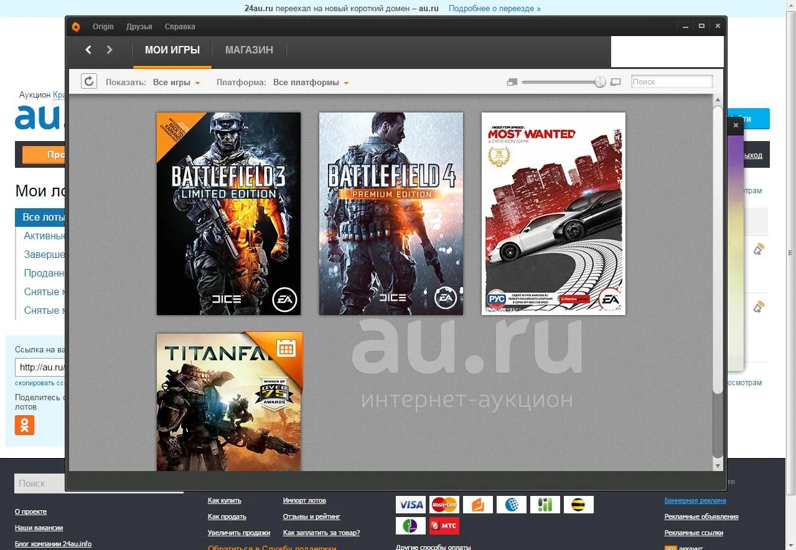Open the 'Наши вакансии' footer link
796x550 pixels.
click(x=39, y=528)
